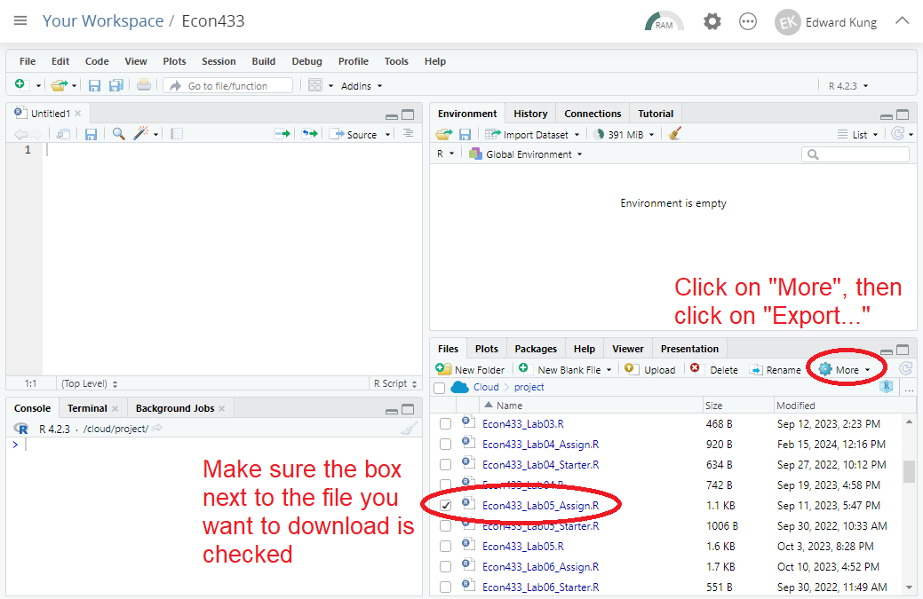This screenshot has height=599, width=923.
Task: Open the hamburger navigation menu
Action: pyautogui.click(x=20, y=21)
